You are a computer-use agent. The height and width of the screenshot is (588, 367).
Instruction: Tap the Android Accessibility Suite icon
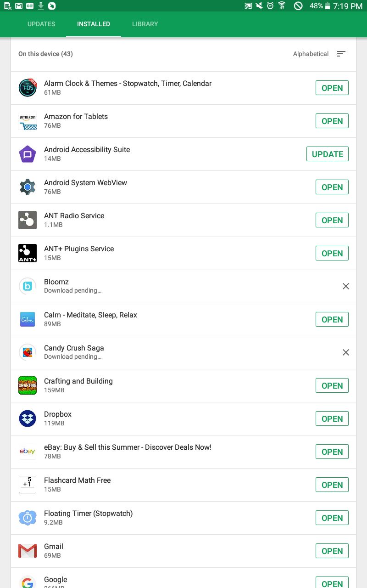point(28,154)
